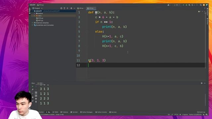Click line number 5 in the gutter
The image size is (212, 119).
tap(79, 32)
